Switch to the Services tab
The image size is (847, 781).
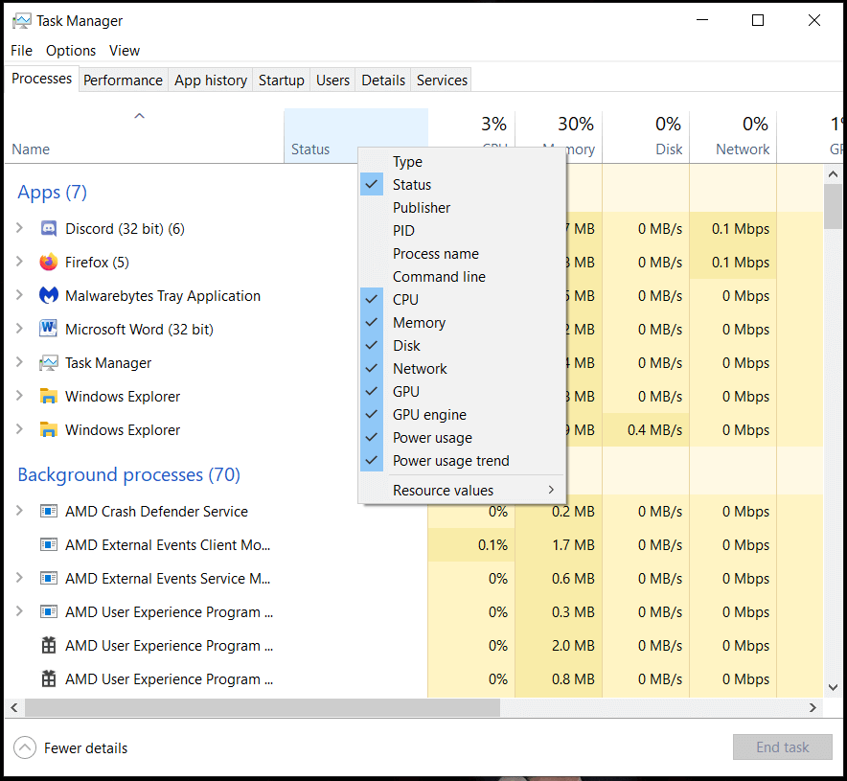pyautogui.click(x=442, y=80)
